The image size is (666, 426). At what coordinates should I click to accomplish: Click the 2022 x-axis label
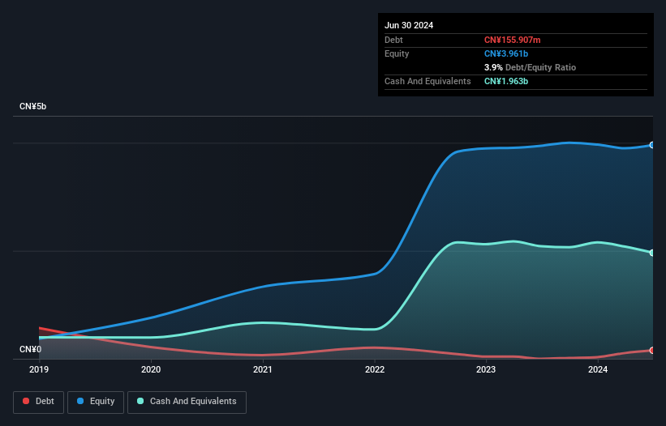[x=375, y=369]
